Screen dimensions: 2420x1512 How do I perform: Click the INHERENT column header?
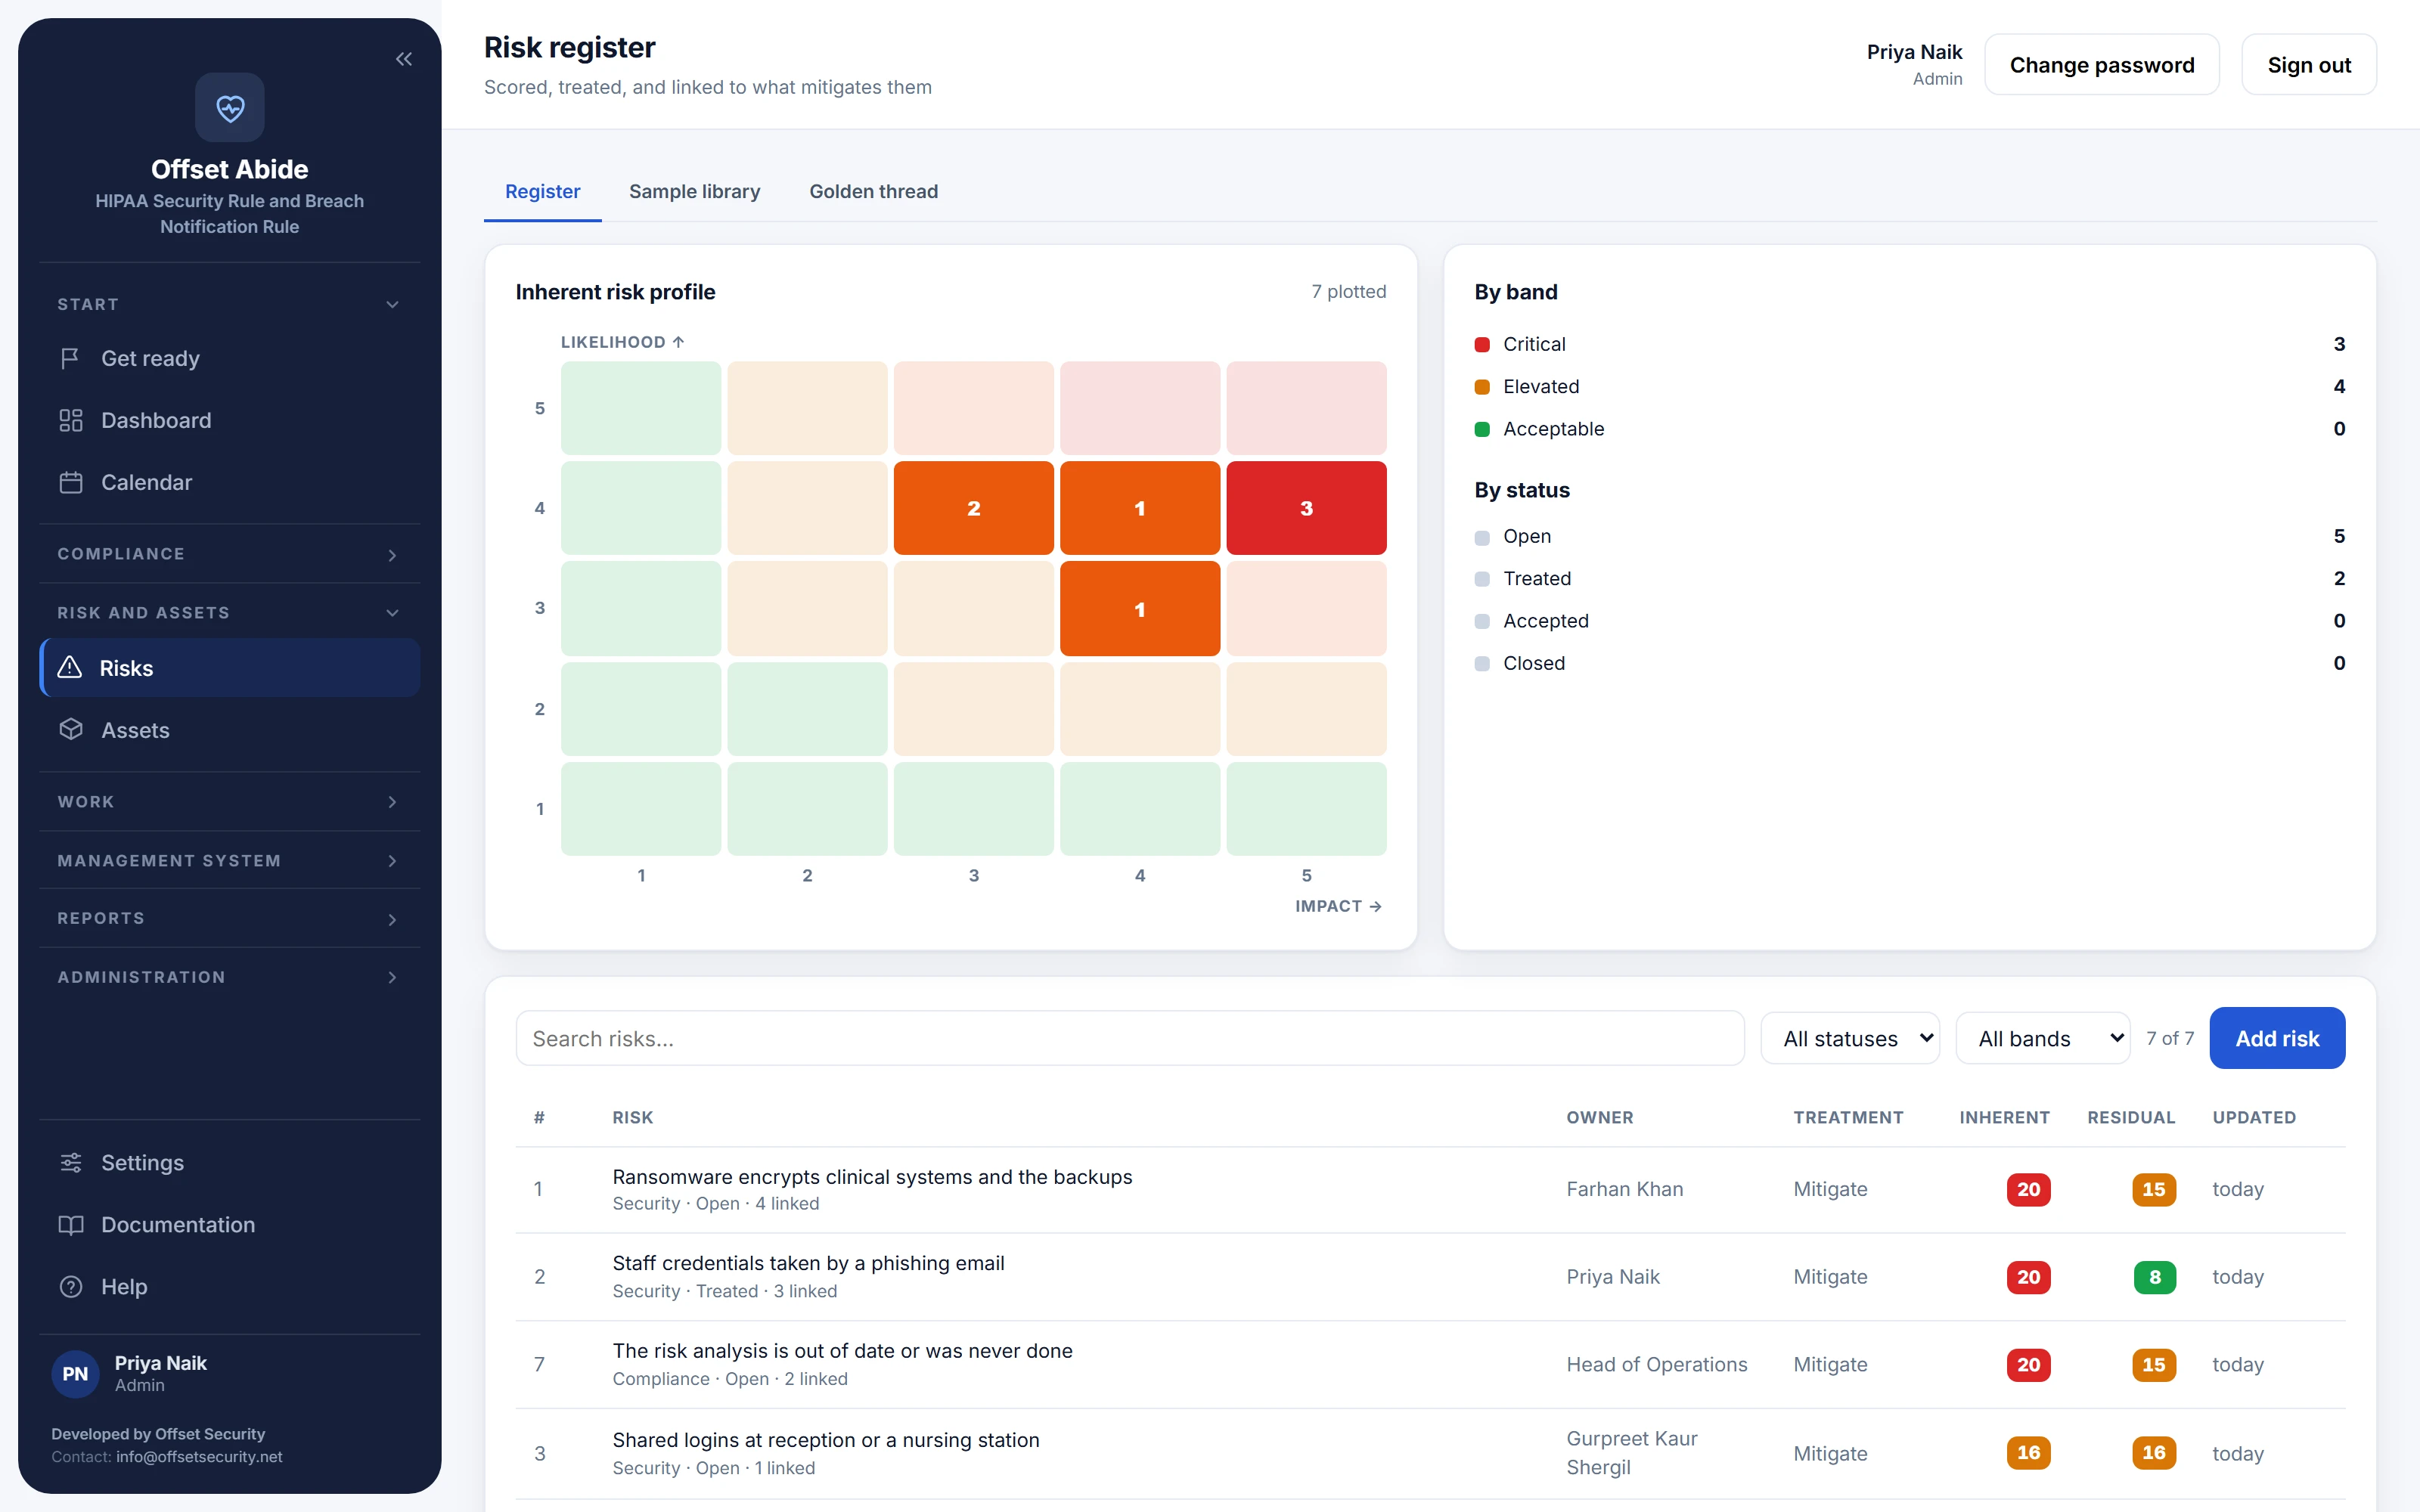coord(2004,1117)
